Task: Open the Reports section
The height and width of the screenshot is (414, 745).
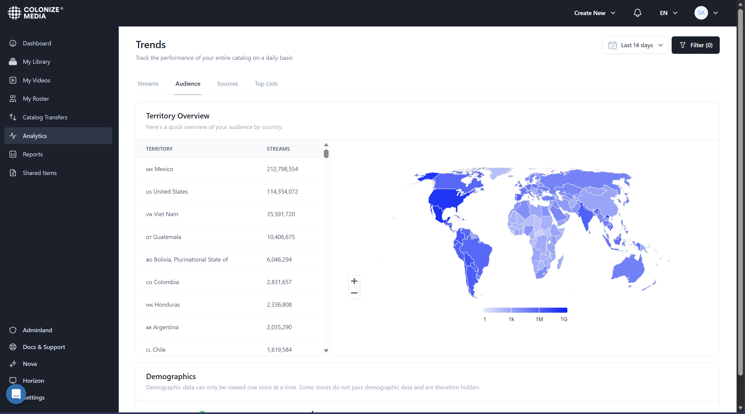Action: [33, 154]
